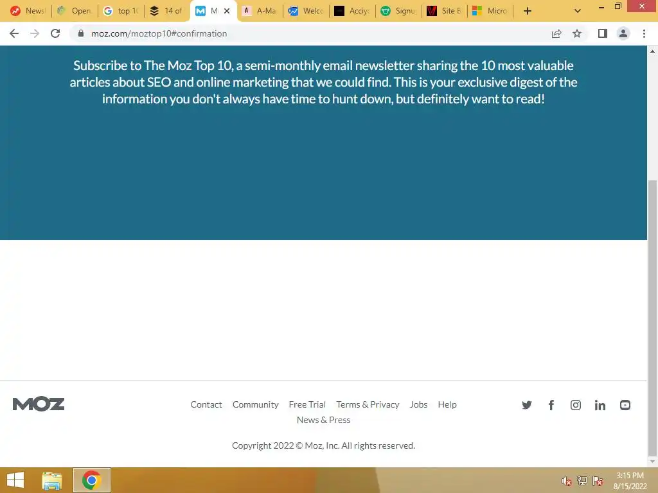The image size is (658, 493).
Task: Expand the tab search dropdown arrow
Action: (578, 11)
